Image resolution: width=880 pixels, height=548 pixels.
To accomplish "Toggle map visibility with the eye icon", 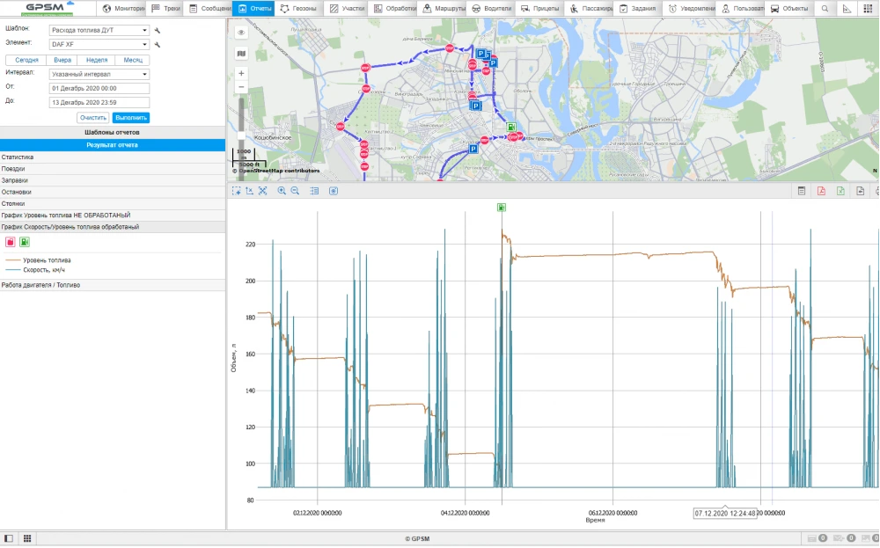I will pyautogui.click(x=241, y=32).
